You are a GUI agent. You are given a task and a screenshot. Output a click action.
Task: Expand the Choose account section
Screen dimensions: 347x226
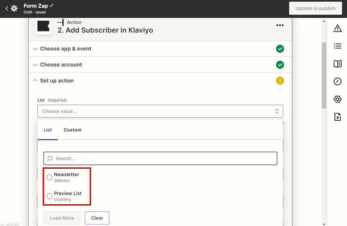click(61, 65)
